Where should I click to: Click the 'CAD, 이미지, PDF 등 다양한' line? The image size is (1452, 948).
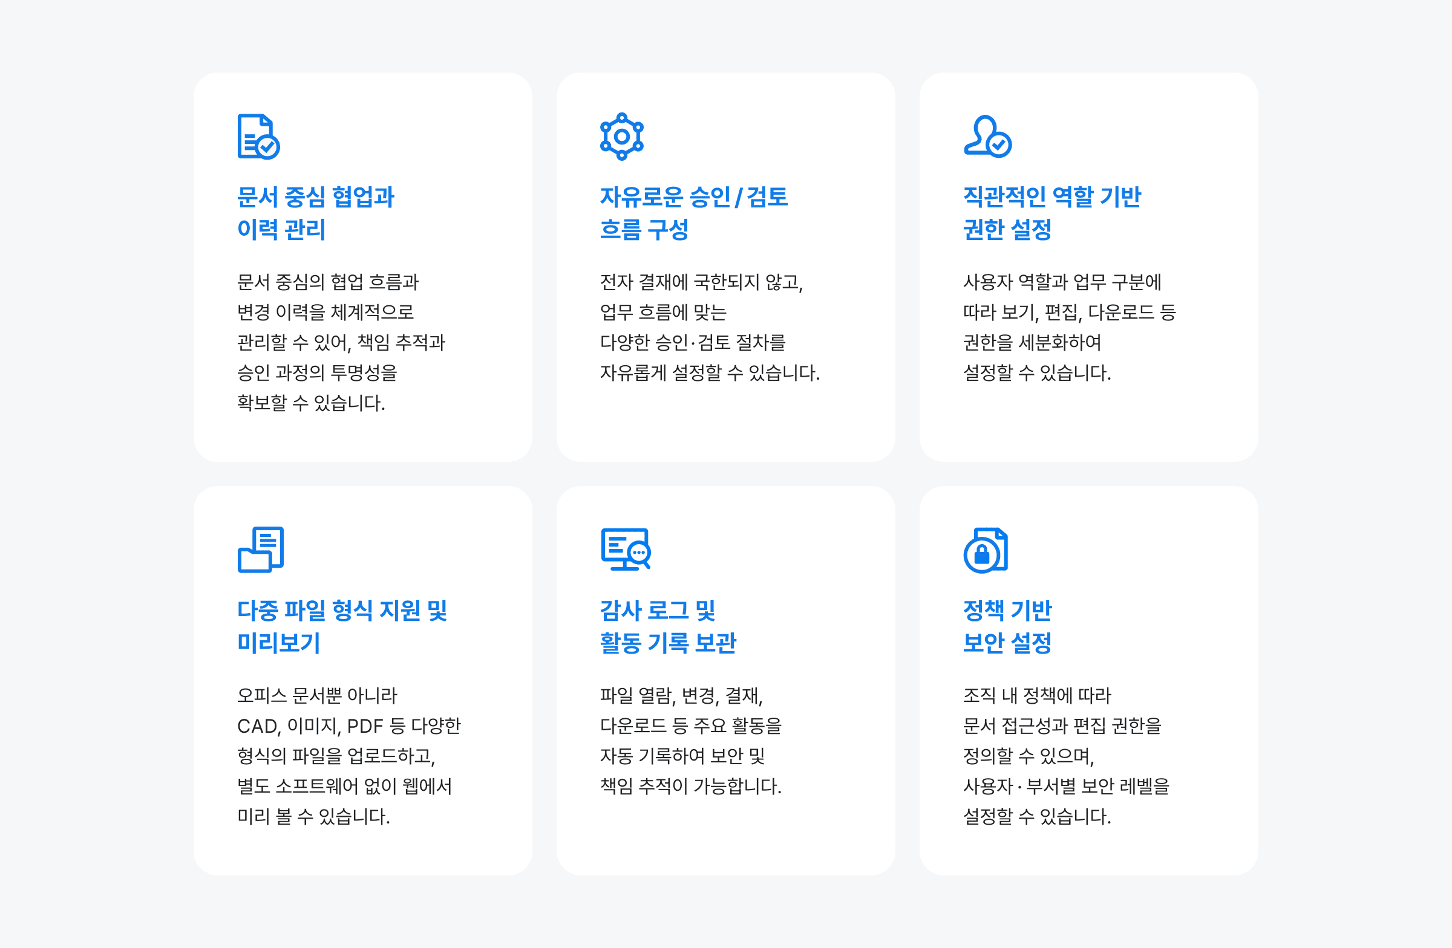pos(348,726)
